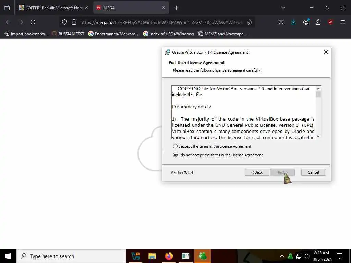
Task: Open the Pocket save icon
Action: click(281, 22)
